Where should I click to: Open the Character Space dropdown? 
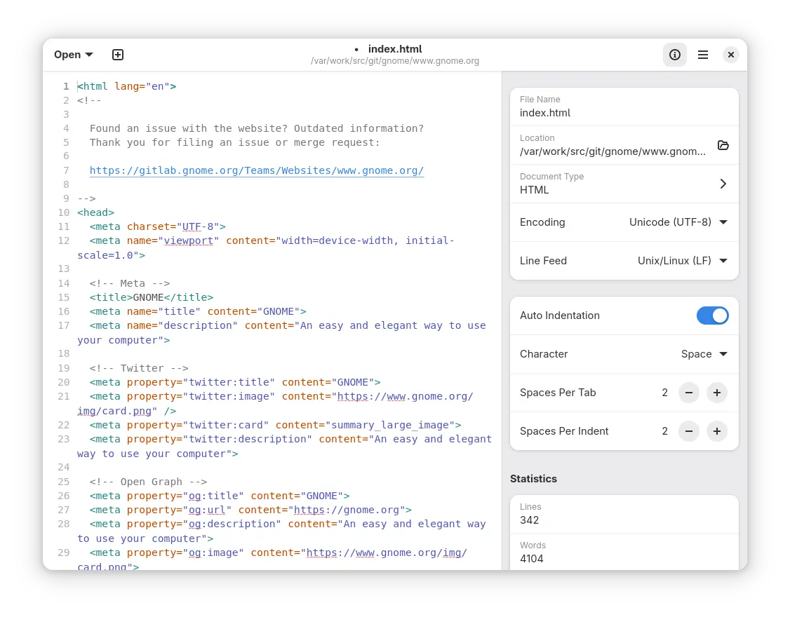704,354
